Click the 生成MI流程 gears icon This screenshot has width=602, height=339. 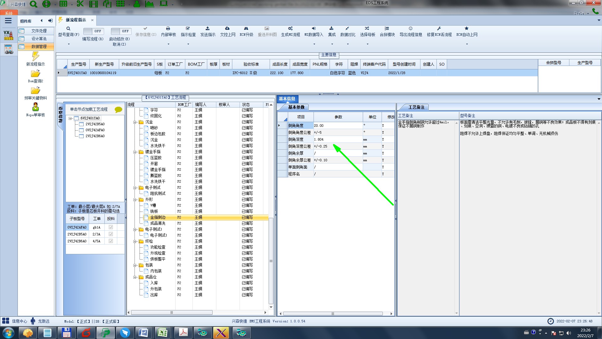tap(290, 29)
